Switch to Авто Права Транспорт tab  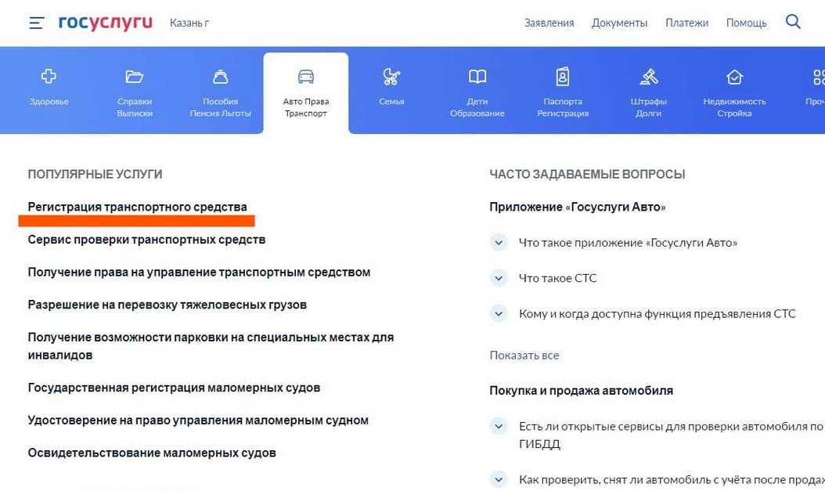pyautogui.click(x=305, y=92)
